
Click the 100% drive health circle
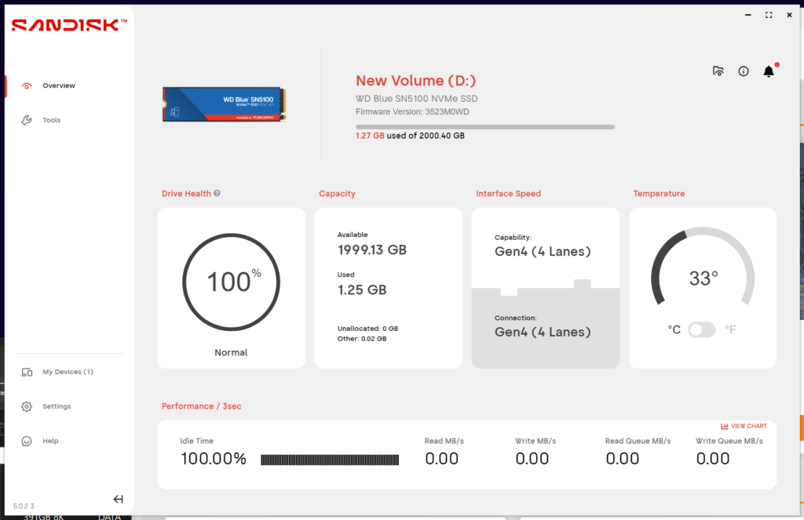click(x=232, y=282)
